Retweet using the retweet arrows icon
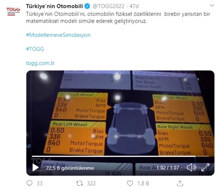 coord(79,183)
